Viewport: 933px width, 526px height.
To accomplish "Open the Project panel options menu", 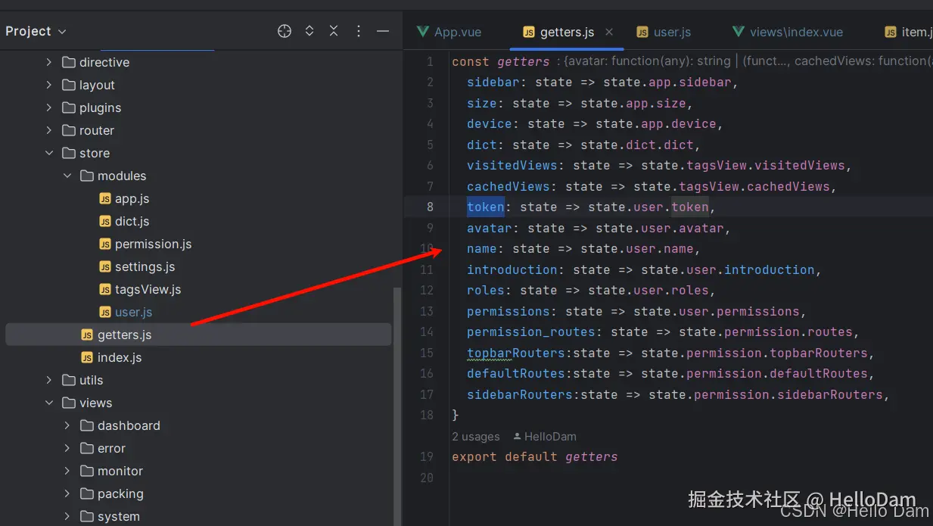I will pyautogui.click(x=359, y=31).
